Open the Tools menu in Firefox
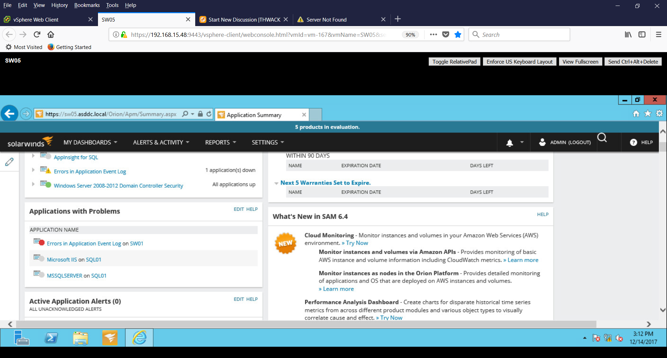 click(x=112, y=5)
